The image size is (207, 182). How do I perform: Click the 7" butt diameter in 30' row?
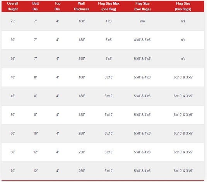(36, 40)
